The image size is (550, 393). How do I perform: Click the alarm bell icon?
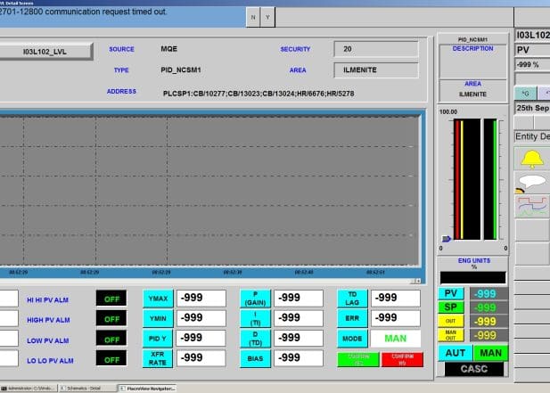532,160
